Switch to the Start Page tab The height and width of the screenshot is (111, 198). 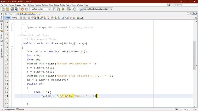tap(9, 14)
